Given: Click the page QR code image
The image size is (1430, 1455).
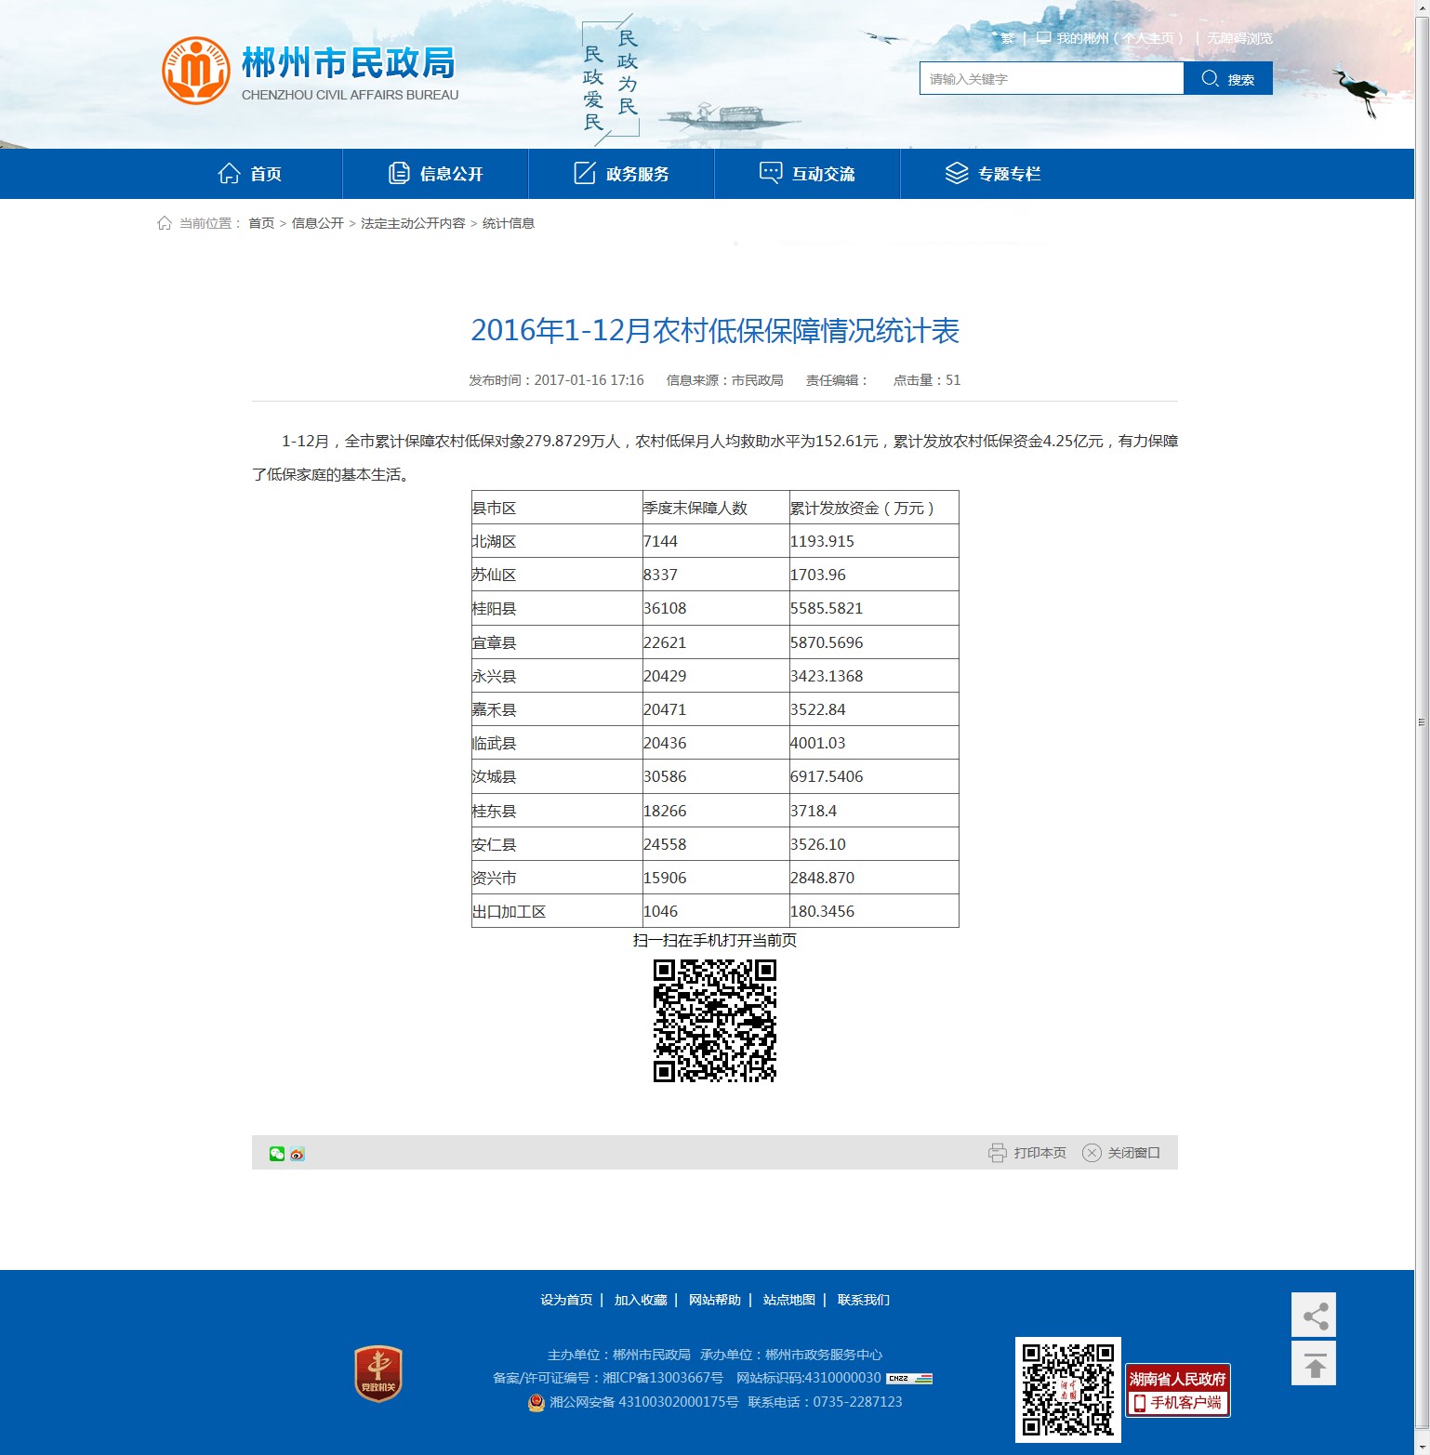Looking at the screenshot, I should tap(715, 1021).
